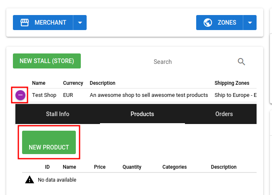Click the New Product button
Screen dimensions: 272x195
click(49, 142)
